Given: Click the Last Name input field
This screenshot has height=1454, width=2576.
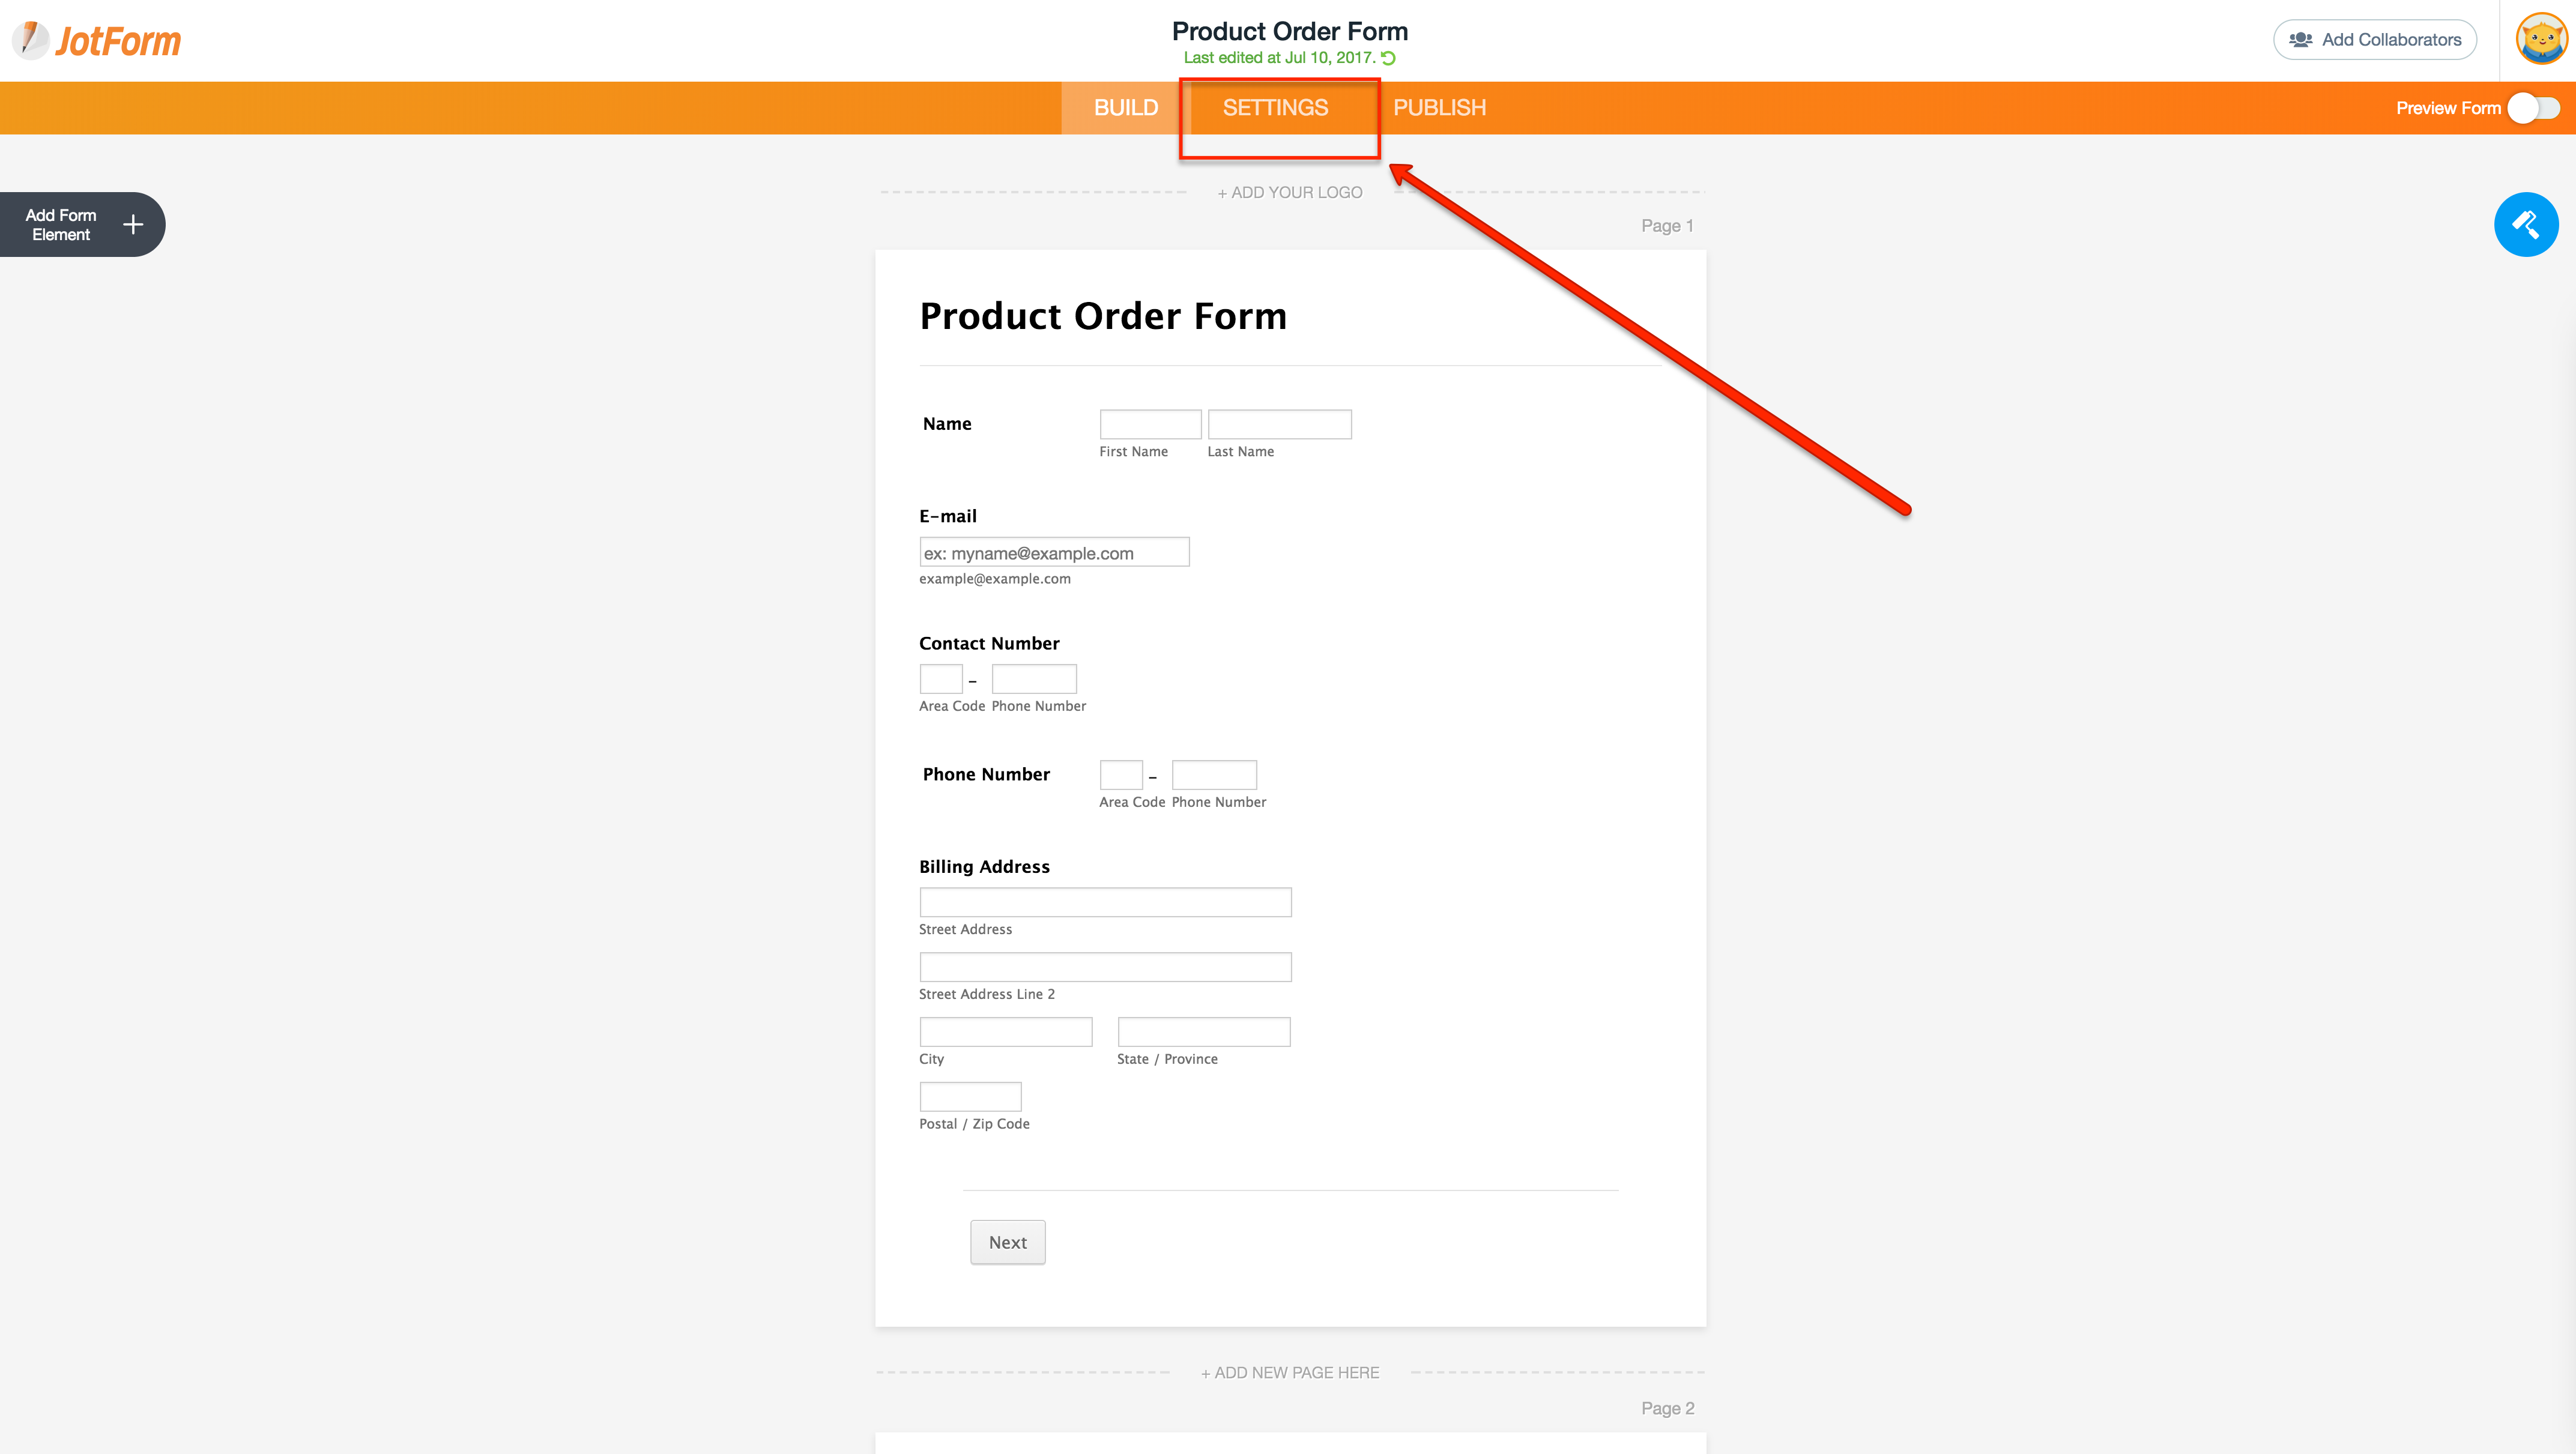Looking at the screenshot, I should [1279, 424].
